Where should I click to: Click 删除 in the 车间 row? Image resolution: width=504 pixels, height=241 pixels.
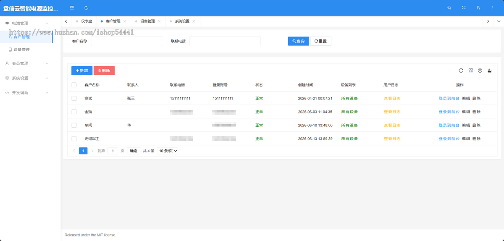(x=476, y=125)
